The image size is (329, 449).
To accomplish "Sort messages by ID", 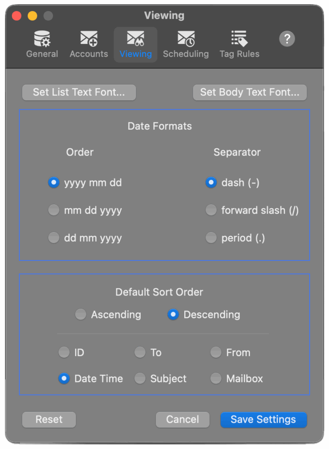I will (x=64, y=352).
